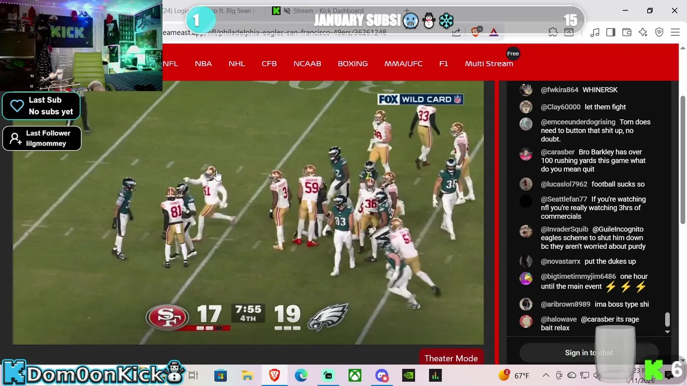The width and height of the screenshot is (687, 386).
Task: Open File Explorer from the taskbar
Action: (247, 375)
